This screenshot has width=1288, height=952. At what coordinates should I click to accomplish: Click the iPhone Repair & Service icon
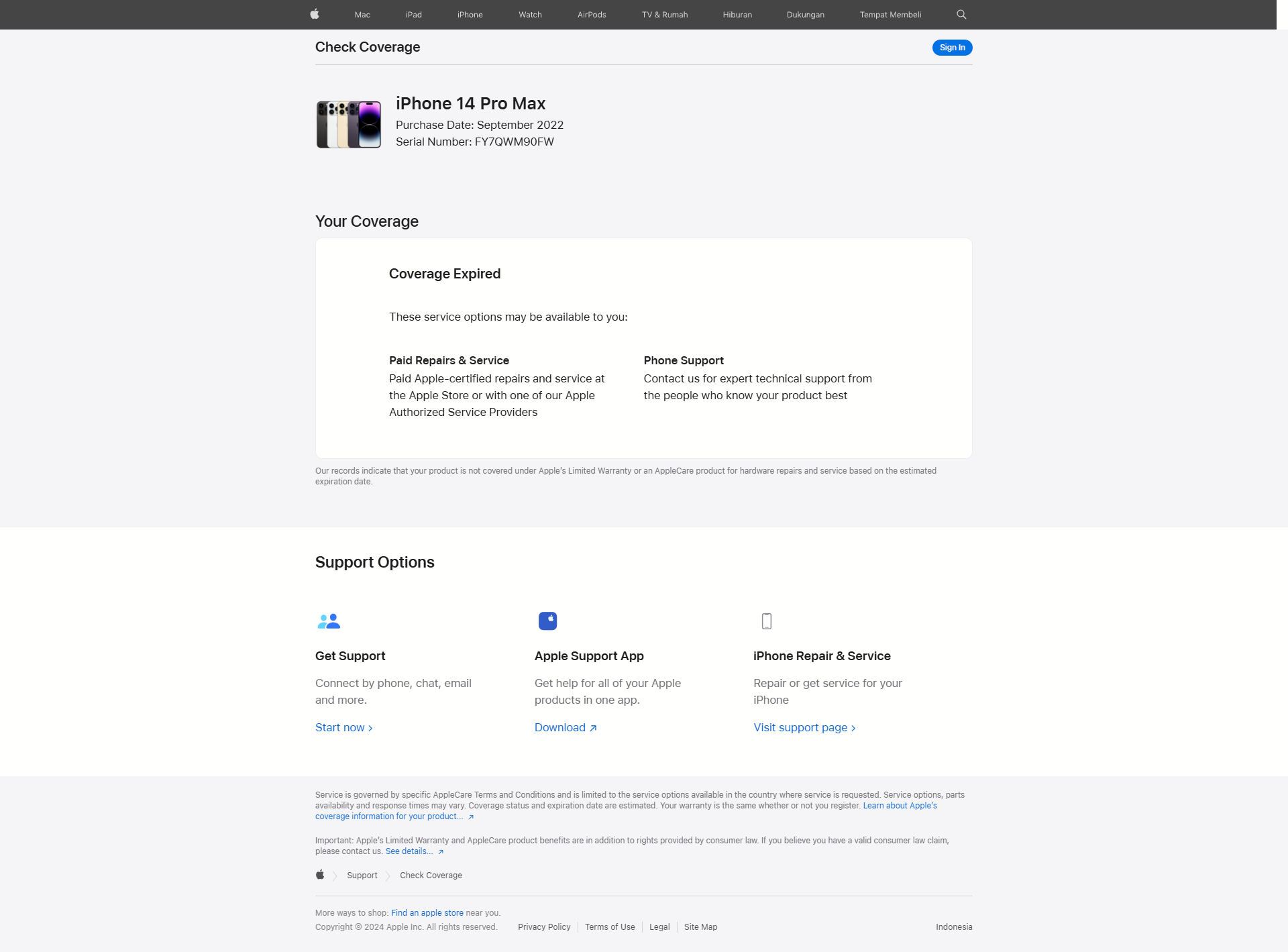[766, 621]
